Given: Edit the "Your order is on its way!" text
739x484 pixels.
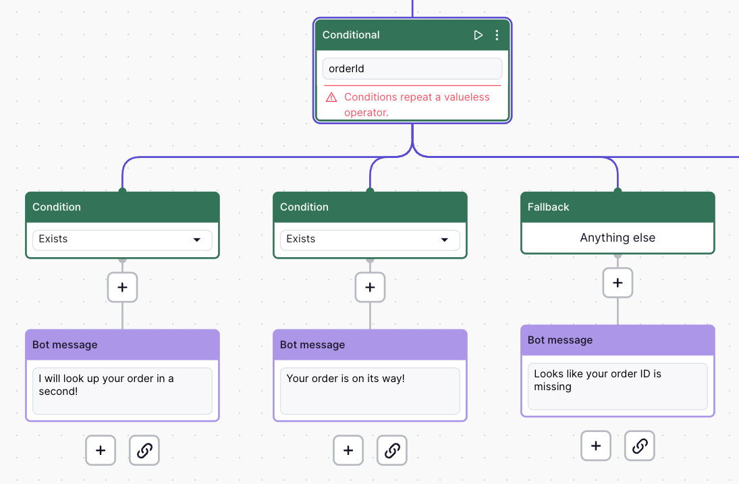Looking at the screenshot, I should point(370,391).
